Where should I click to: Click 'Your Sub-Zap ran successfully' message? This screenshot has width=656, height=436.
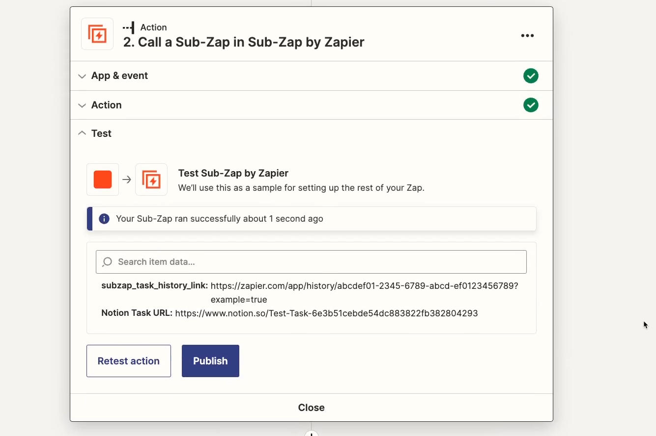click(x=220, y=219)
